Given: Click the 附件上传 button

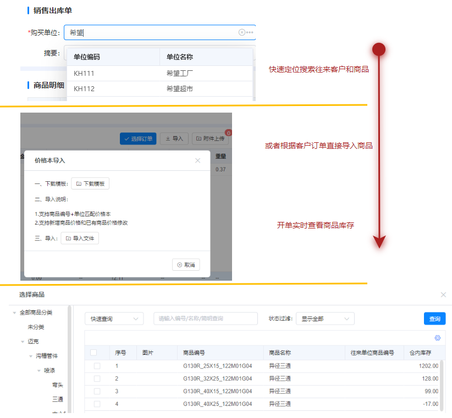Looking at the screenshot, I should coord(212,139).
